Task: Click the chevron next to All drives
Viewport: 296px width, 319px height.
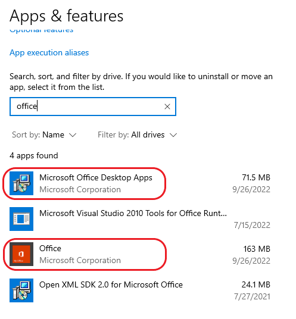Action: (x=173, y=135)
